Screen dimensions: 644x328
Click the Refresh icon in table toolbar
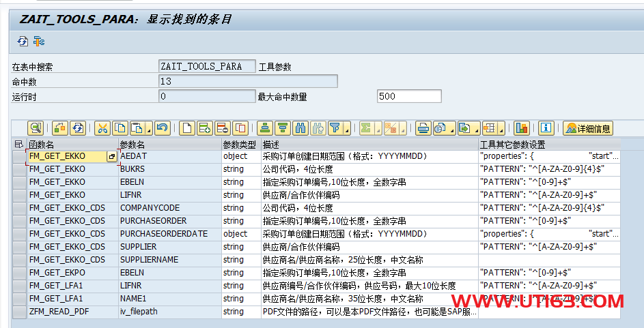point(78,128)
